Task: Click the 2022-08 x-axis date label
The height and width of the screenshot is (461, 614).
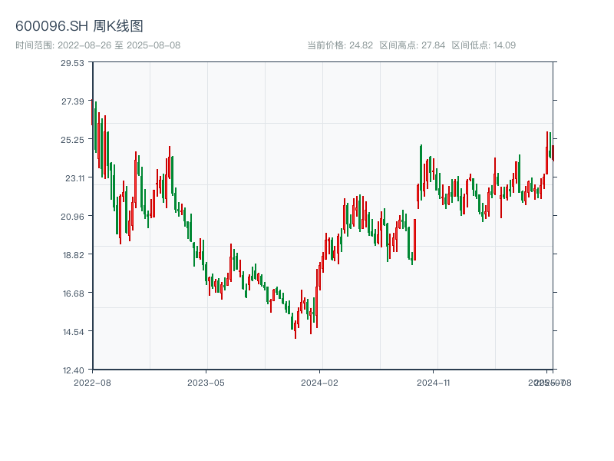Action: click(x=92, y=382)
